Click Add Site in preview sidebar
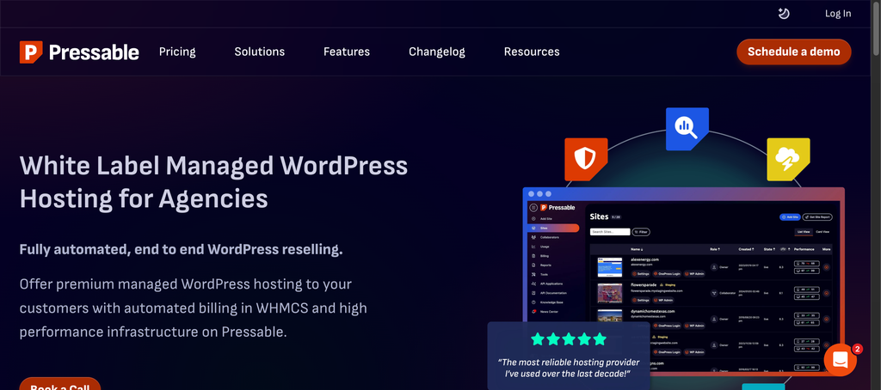Screen dimensions: 881x390 click(542, 219)
